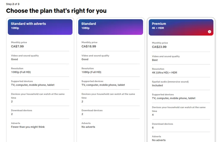Viewport: 222px width, 142px height.
Task: Choose the Standard 1080p plan header
Action: (111, 27)
